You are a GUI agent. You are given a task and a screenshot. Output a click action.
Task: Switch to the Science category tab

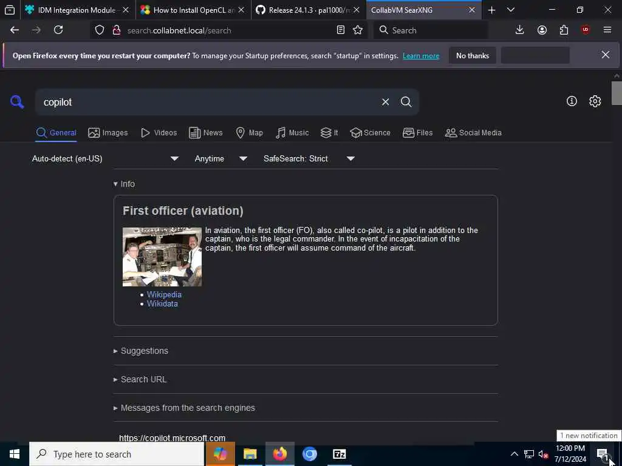pyautogui.click(x=370, y=133)
